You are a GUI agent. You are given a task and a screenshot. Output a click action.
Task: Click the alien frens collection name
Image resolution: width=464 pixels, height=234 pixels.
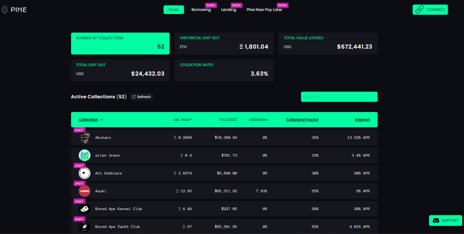tap(107, 155)
